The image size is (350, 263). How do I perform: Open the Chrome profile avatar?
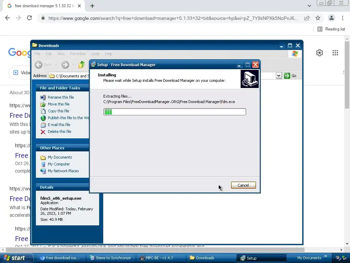click(x=332, y=18)
